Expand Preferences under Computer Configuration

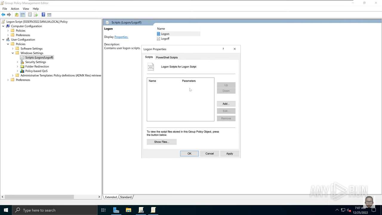(8, 35)
